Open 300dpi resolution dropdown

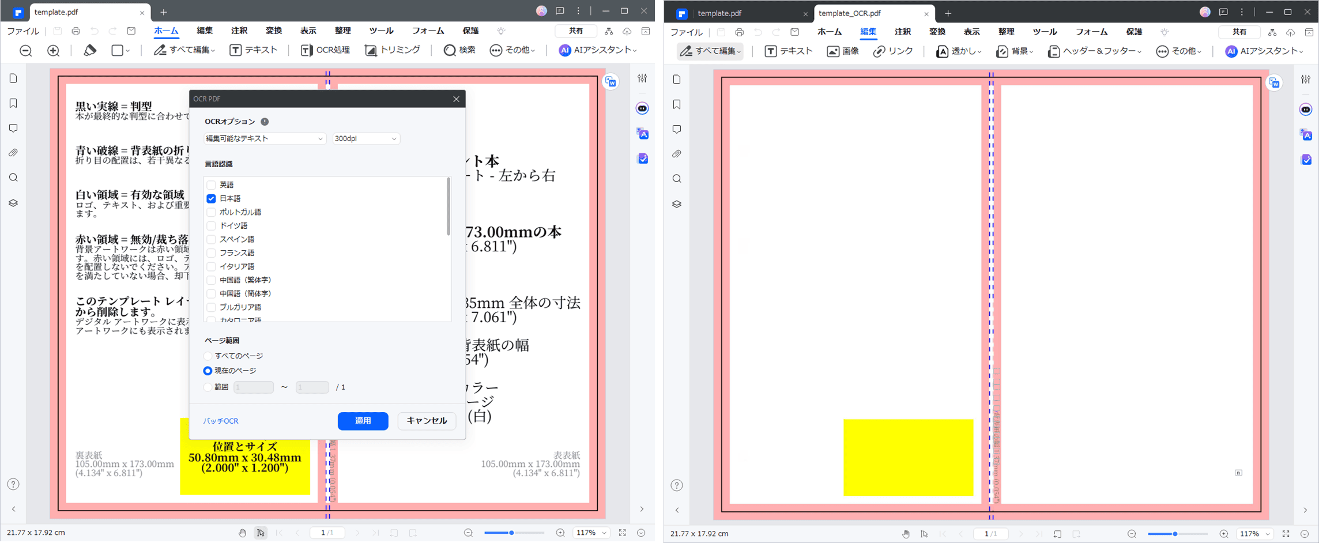pos(365,138)
